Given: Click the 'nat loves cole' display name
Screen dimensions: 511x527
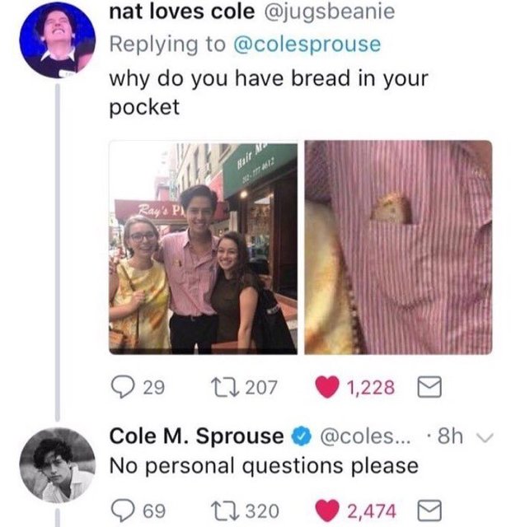Looking at the screenshot, I should click(181, 12).
